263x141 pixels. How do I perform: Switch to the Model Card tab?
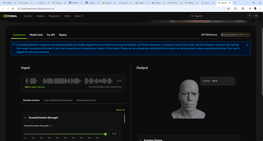(x=36, y=35)
